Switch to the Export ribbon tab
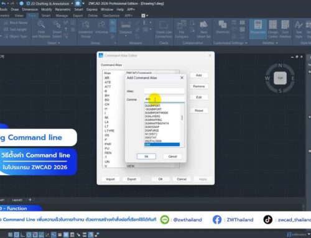Image resolution: width=311 pixels, height=238 pixels. click(78, 16)
